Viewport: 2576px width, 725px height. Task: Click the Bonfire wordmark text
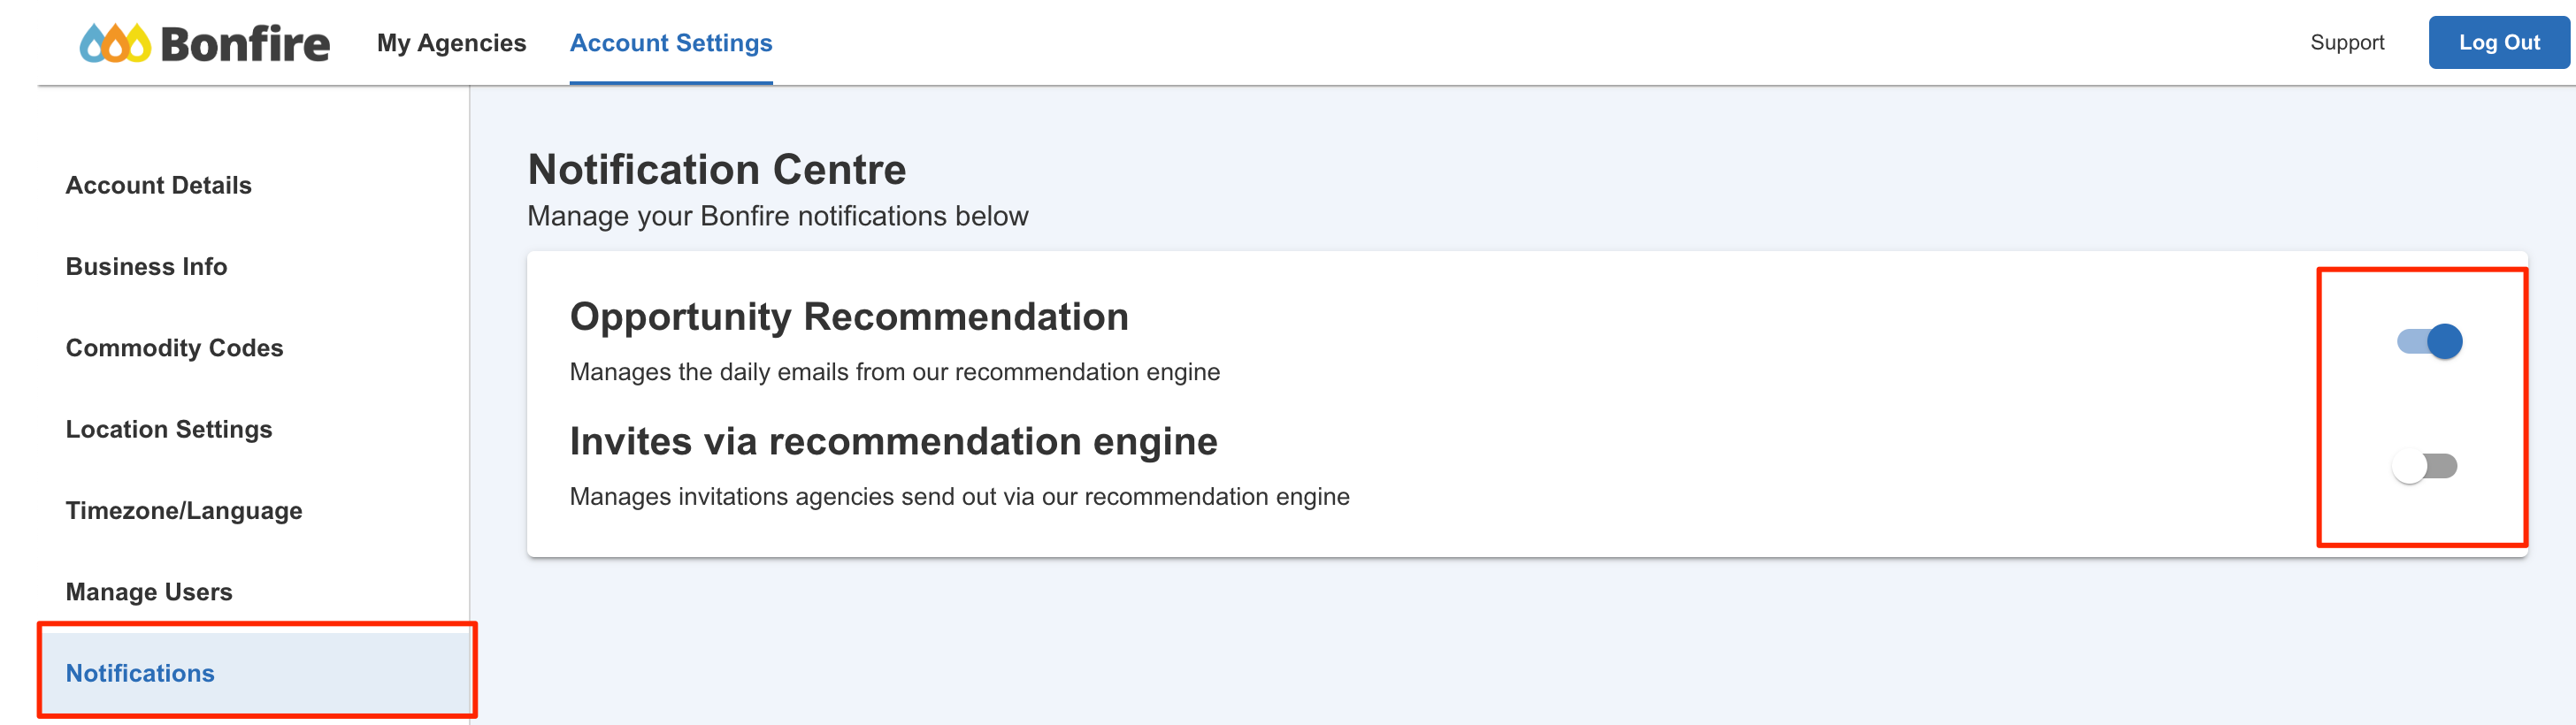tap(245, 44)
